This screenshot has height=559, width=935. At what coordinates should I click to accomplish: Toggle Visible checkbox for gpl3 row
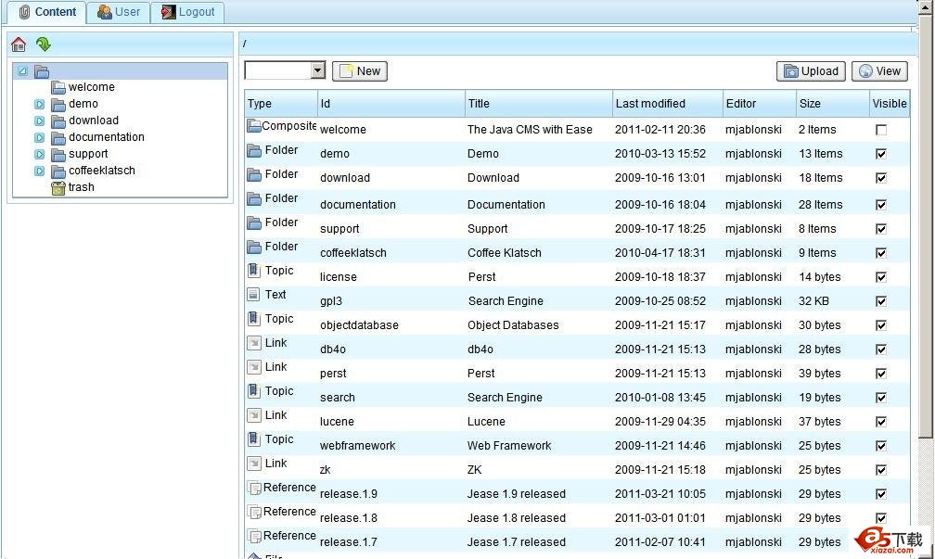(881, 301)
